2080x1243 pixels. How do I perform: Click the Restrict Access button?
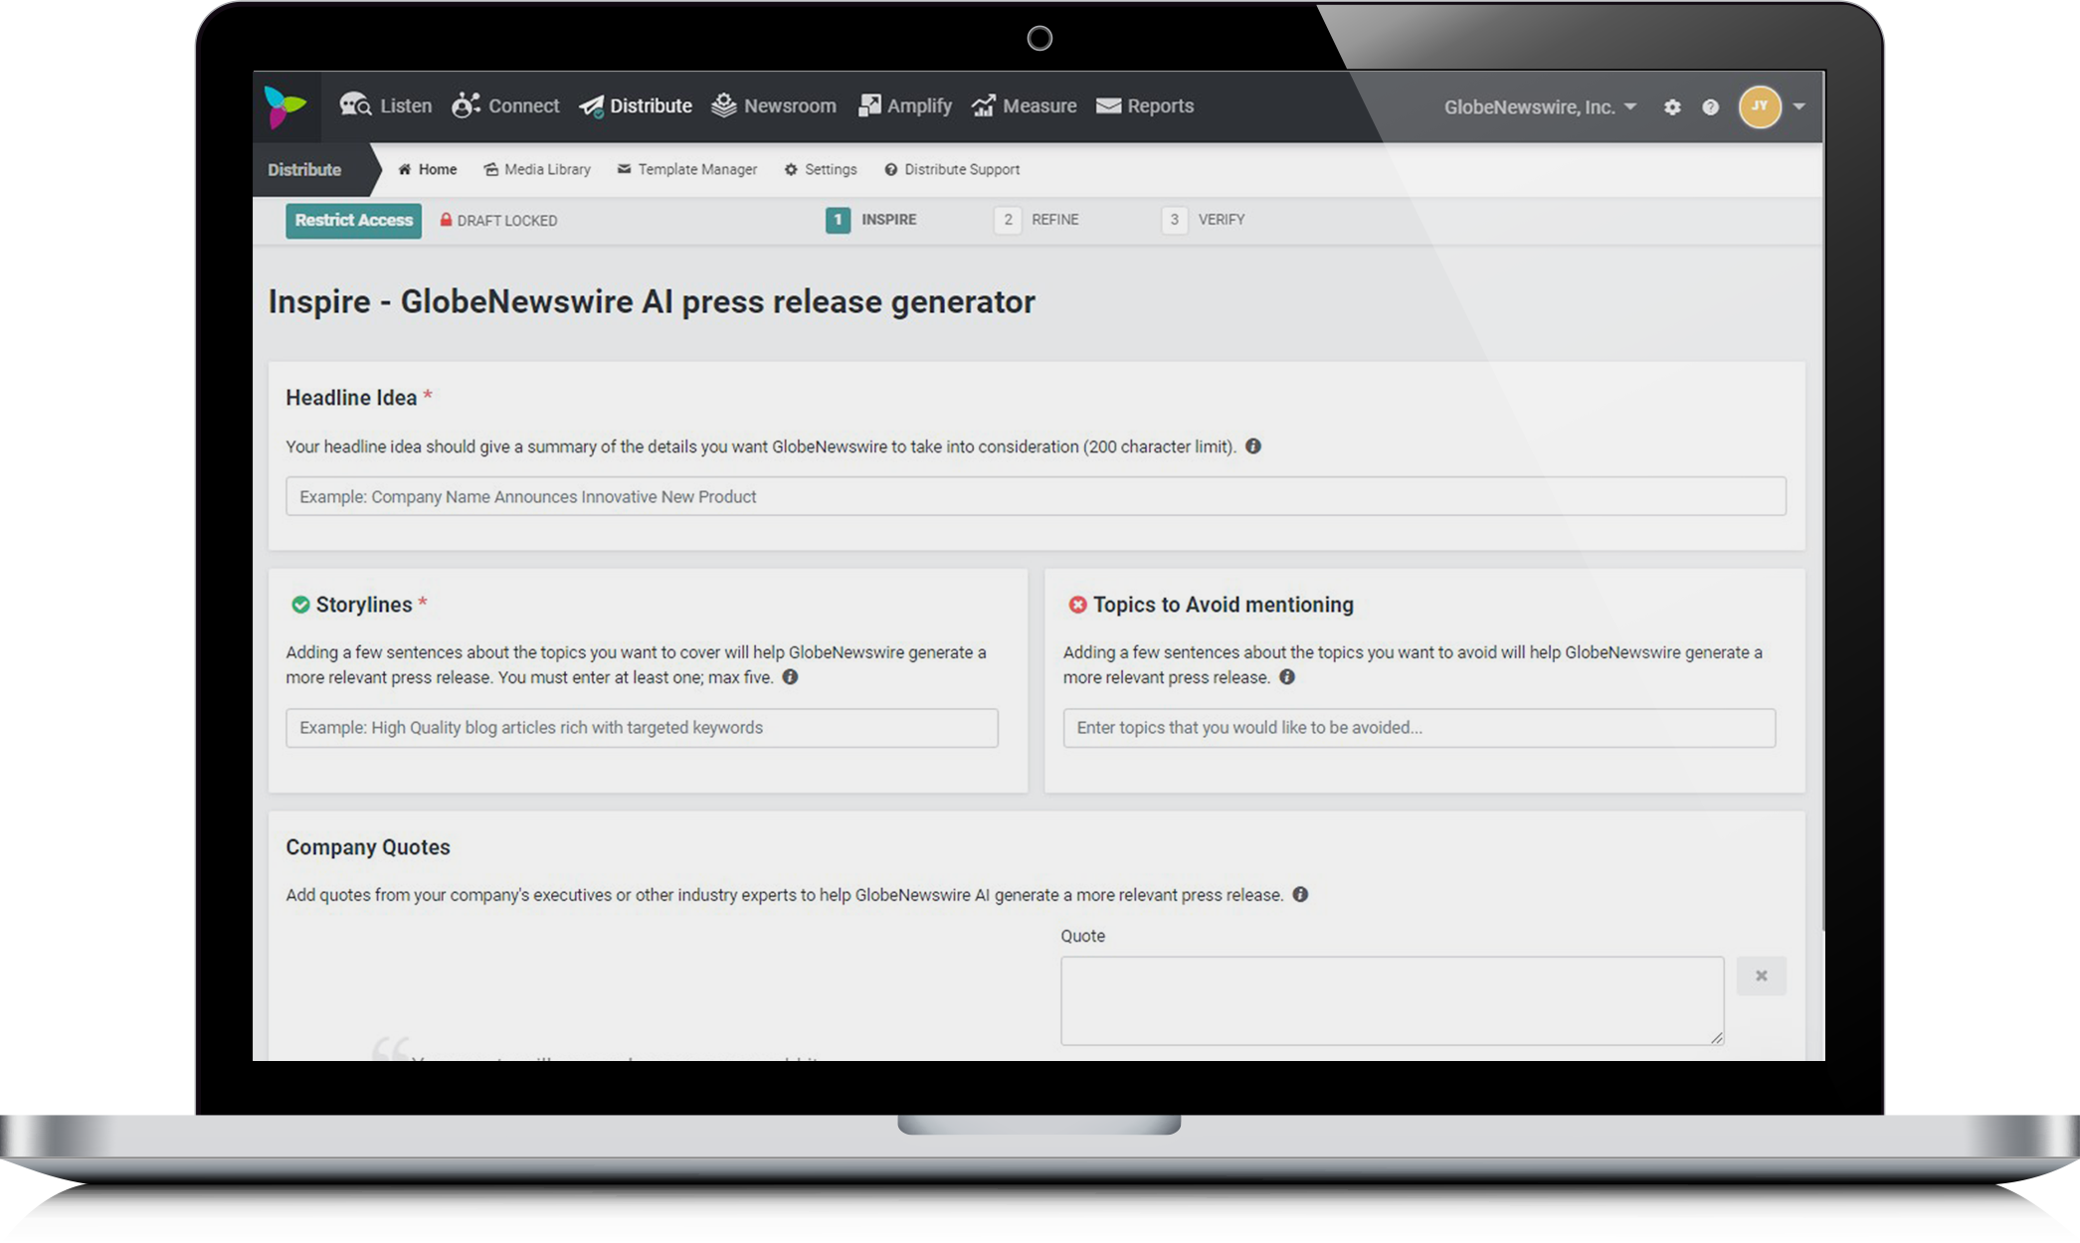point(353,220)
